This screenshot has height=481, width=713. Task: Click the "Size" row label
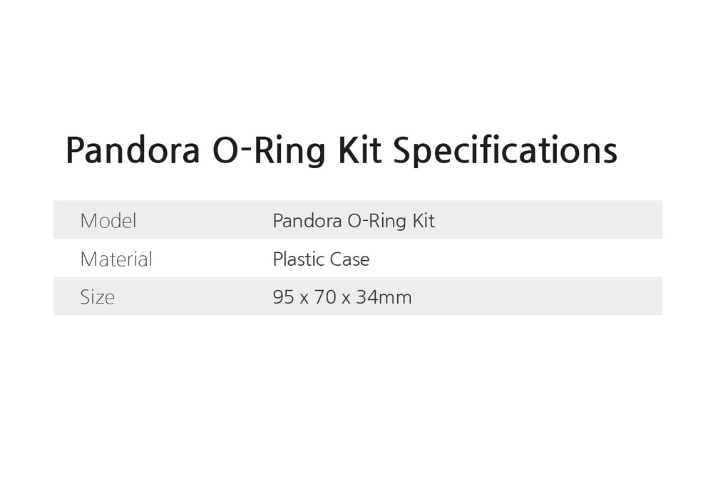click(97, 297)
